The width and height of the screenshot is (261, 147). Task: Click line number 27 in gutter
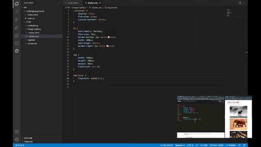point(68,87)
